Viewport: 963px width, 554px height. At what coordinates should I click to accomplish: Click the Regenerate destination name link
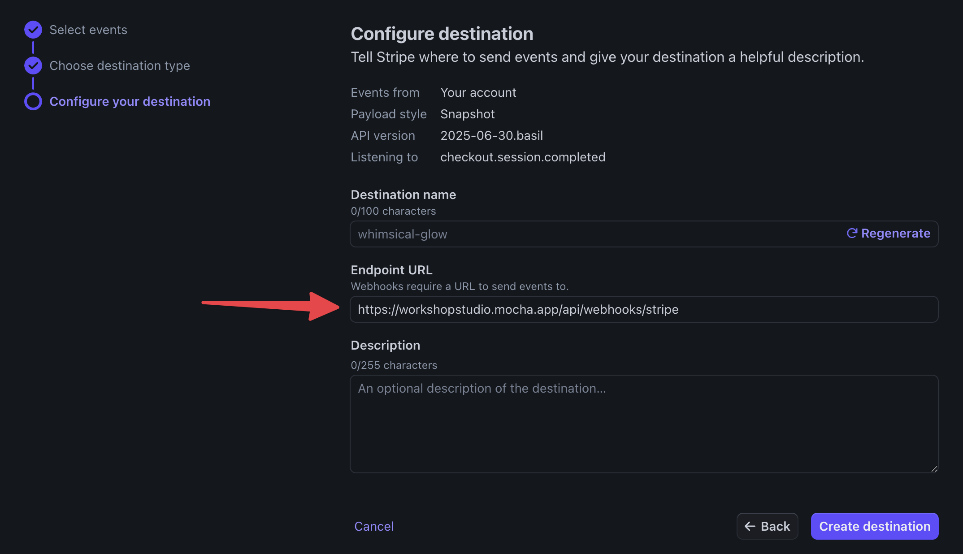click(x=895, y=234)
